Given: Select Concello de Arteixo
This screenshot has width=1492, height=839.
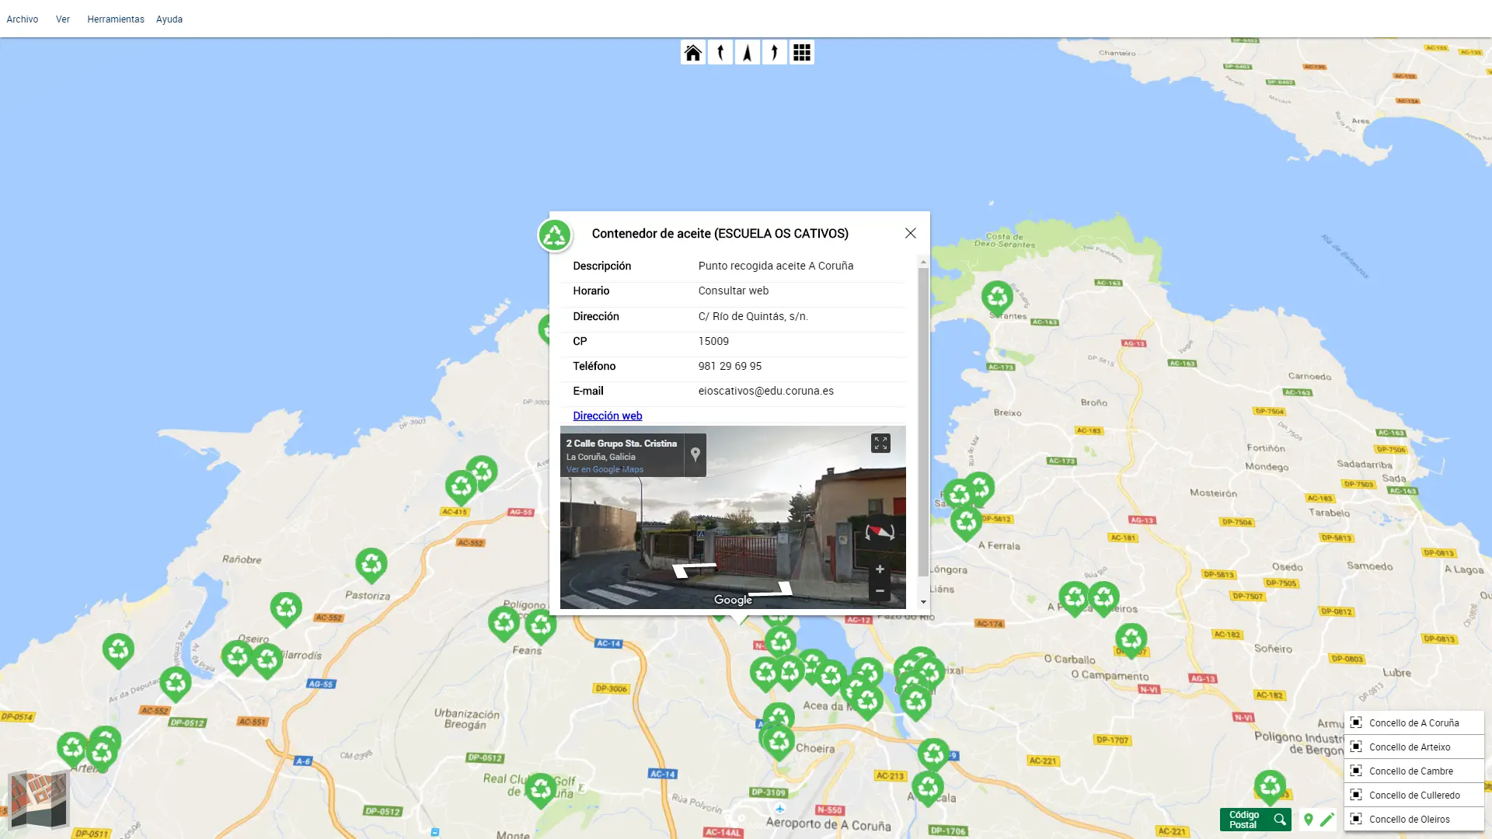Looking at the screenshot, I should coord(1414,747).
